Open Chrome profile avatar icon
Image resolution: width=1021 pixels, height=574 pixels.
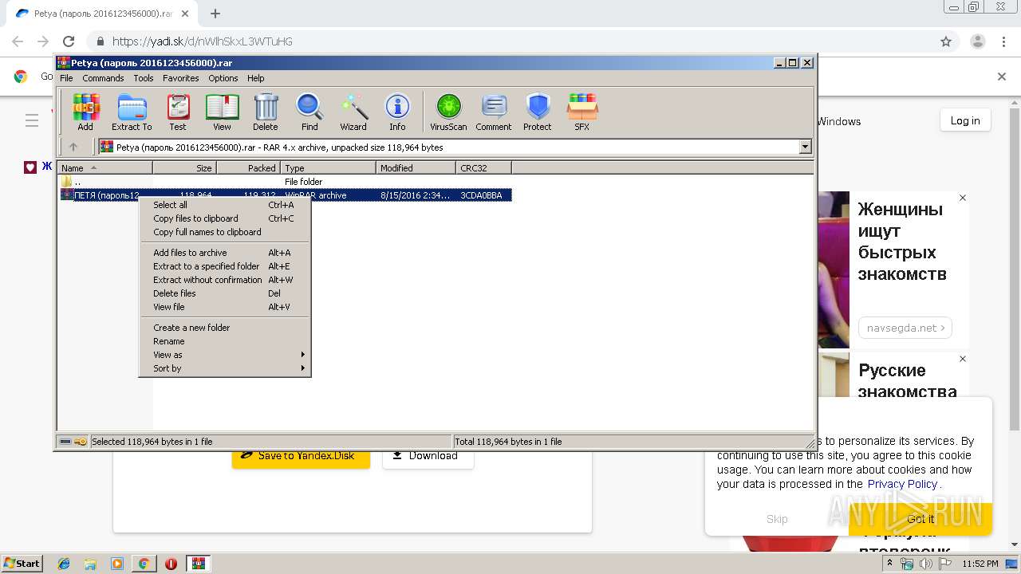[x=978, y=41]
